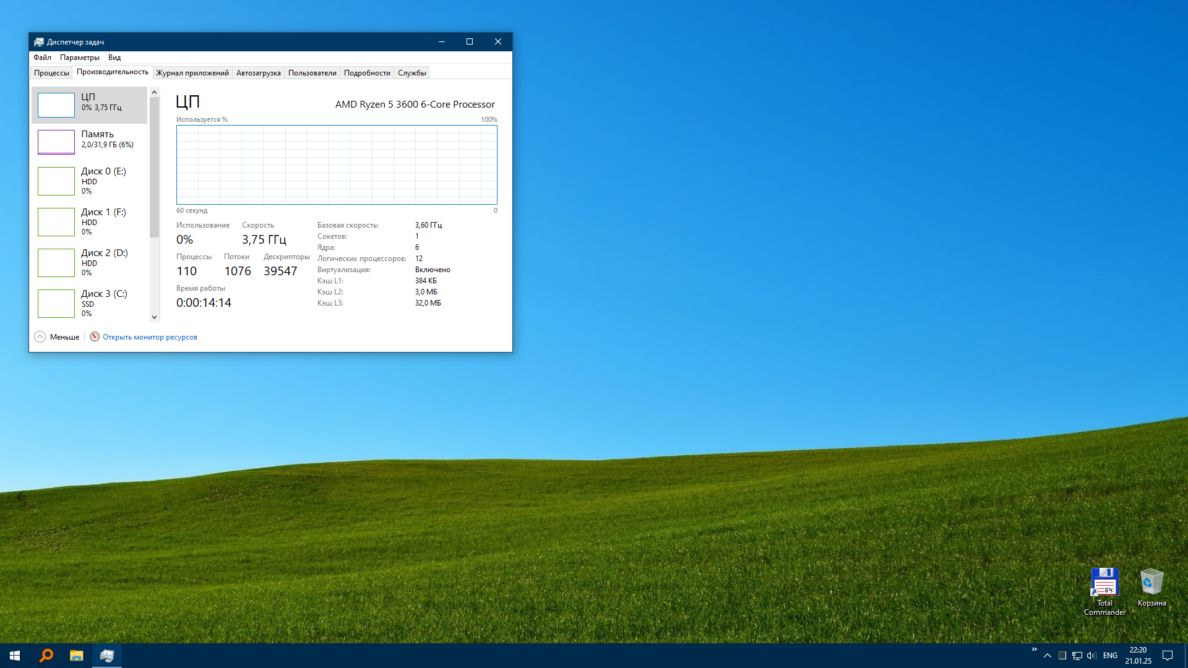Switch input language ENG indicator
The width and height of the screenshot is (1188, 668).
1110,656
